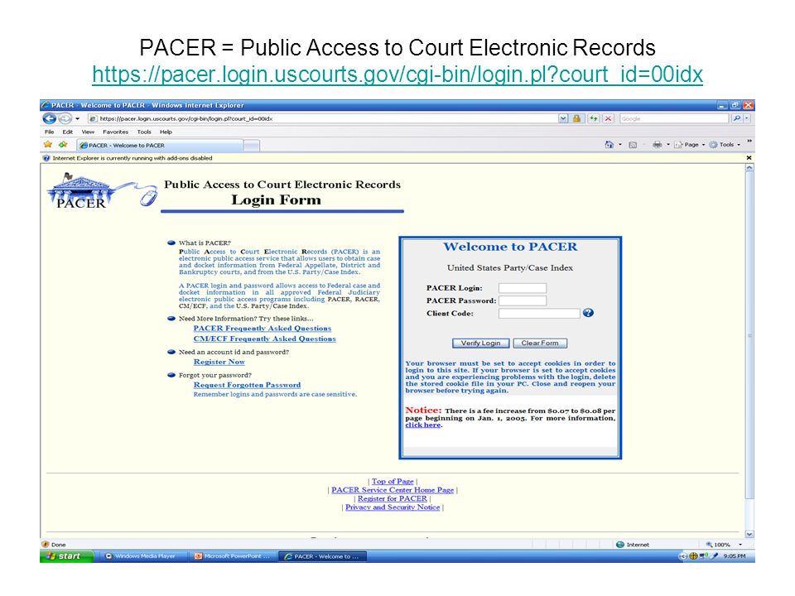Open Favorites Center star icon
The image size is (795, 596).
48,144
